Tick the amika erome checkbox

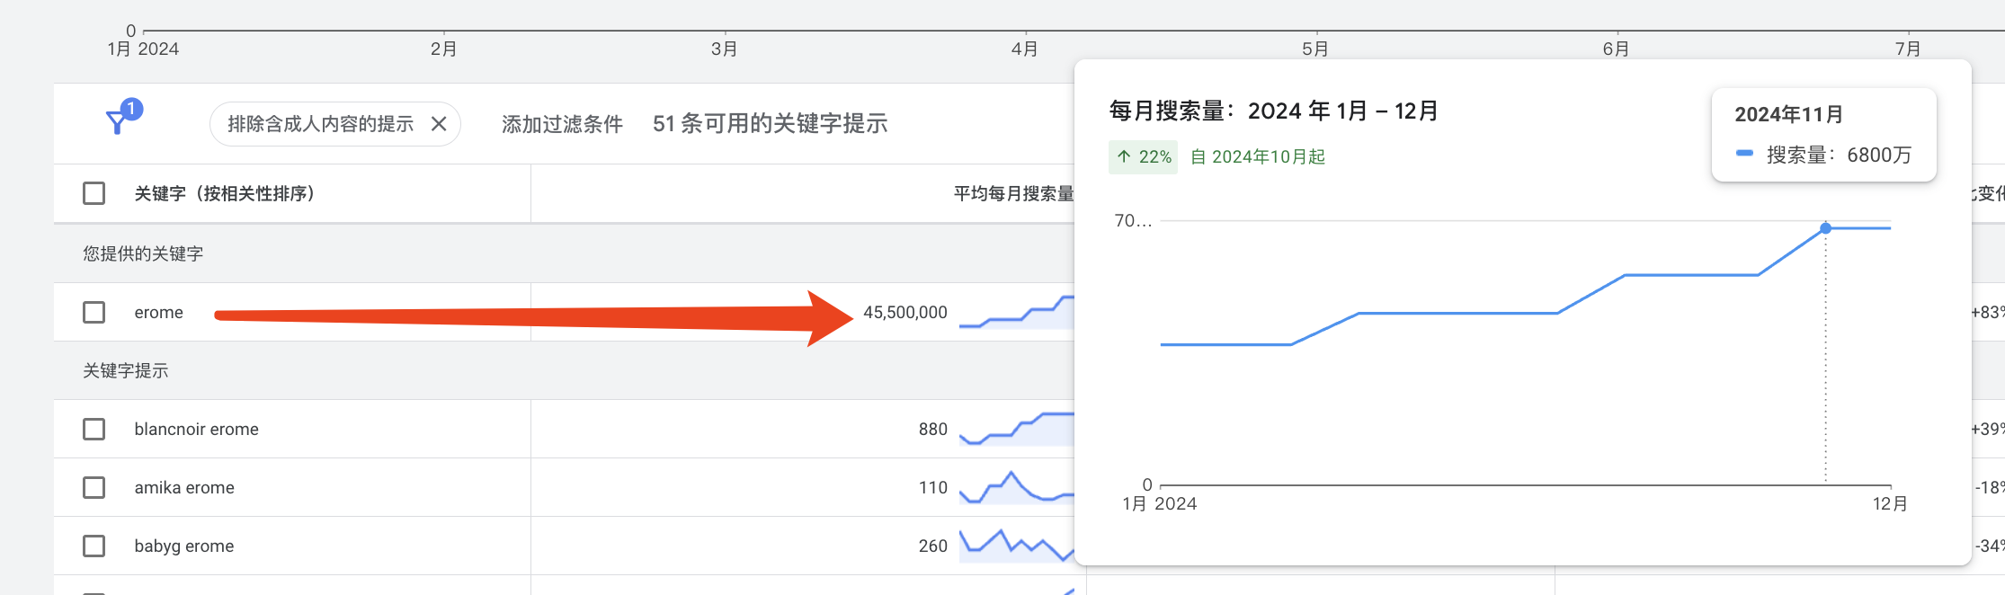94,487
